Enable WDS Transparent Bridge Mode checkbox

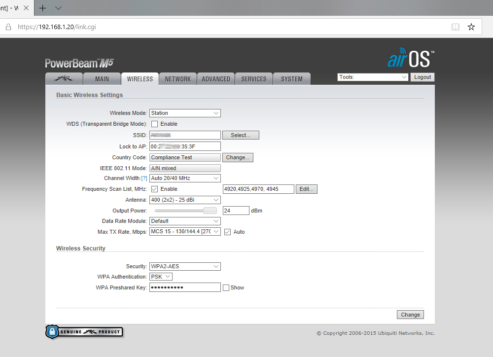(x=154, y=124)
